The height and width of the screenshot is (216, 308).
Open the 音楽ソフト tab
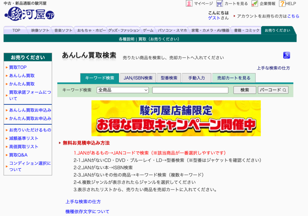click(63, 30)
